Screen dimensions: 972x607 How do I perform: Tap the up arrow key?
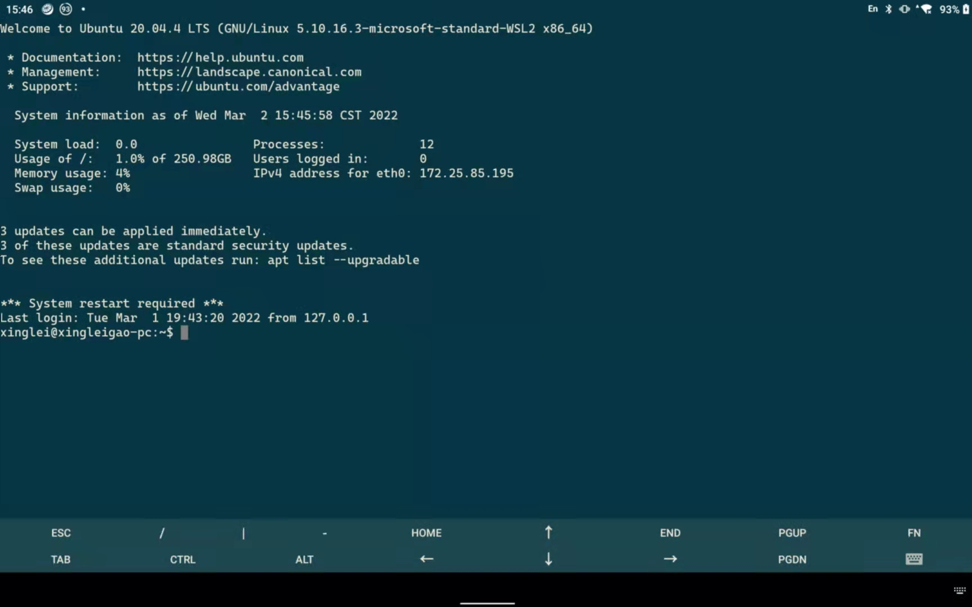click(548, 532)
